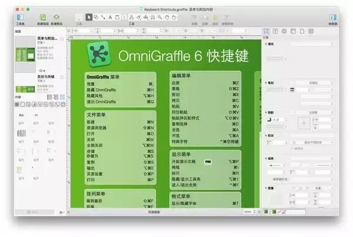This screenshot has height=237, width=353.
Task: Choose the Zoom magnifier tool
Action: point(160,17)
